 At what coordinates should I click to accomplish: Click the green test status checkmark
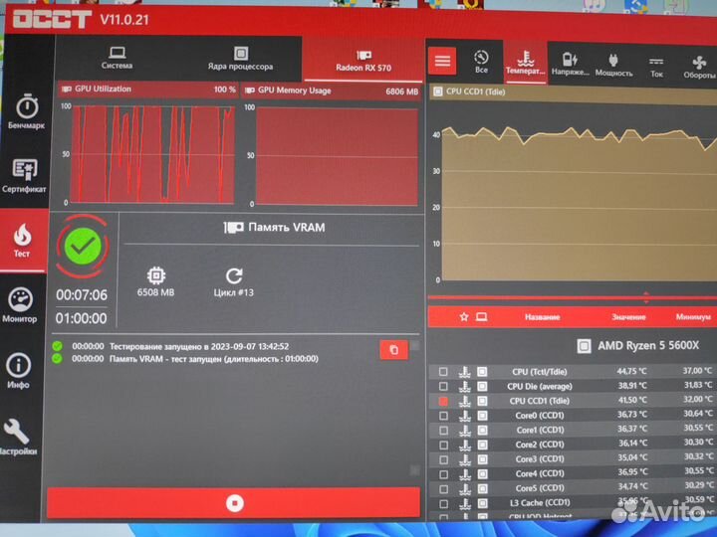[x=83, y=247]
